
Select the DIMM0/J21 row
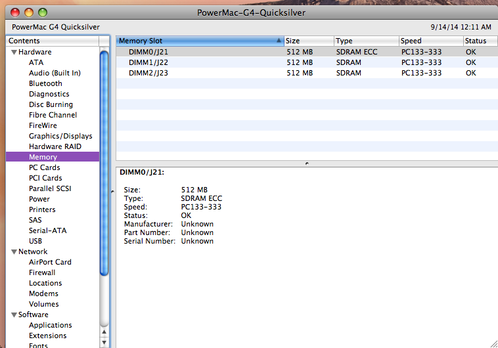coord(307,52)
